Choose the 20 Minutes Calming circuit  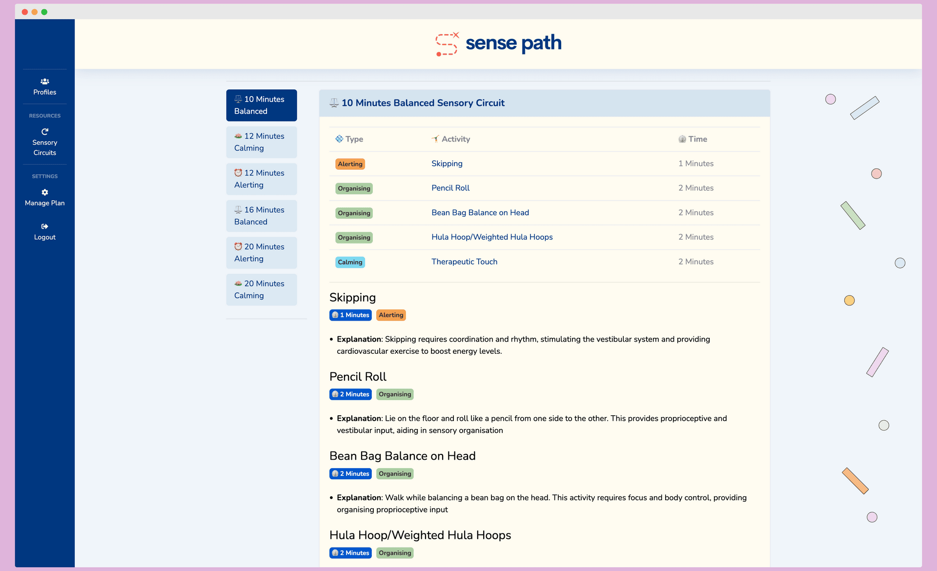click(x=261, y=289)
